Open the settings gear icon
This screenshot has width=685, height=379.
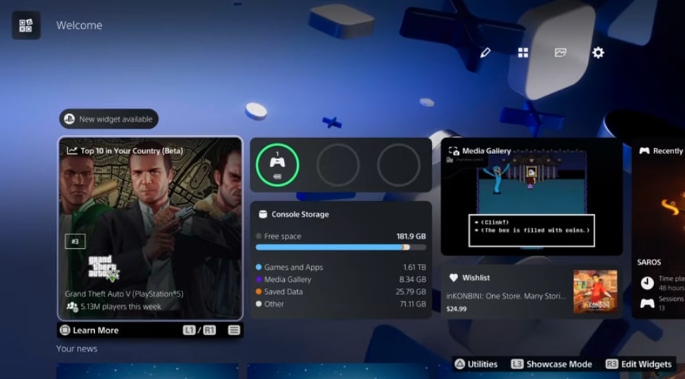click(x=598, y=53)
